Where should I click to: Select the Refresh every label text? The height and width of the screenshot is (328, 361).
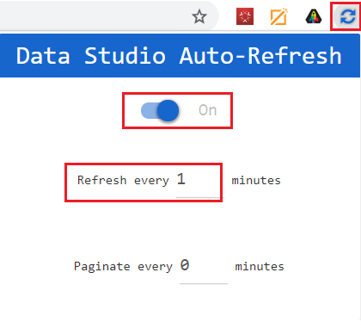pyautogui.click(x=123, y=181)
